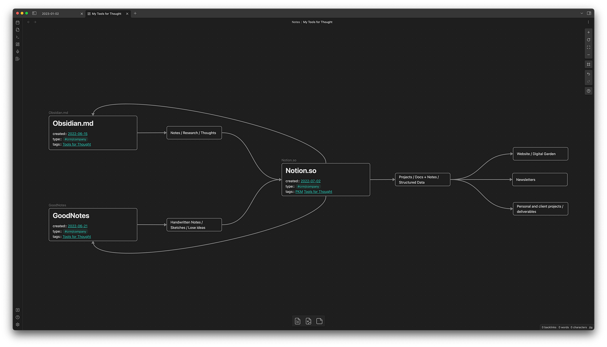
Task: Toggle the right sidebar icon
Action: pyautogui.click(x=589, y=13)
